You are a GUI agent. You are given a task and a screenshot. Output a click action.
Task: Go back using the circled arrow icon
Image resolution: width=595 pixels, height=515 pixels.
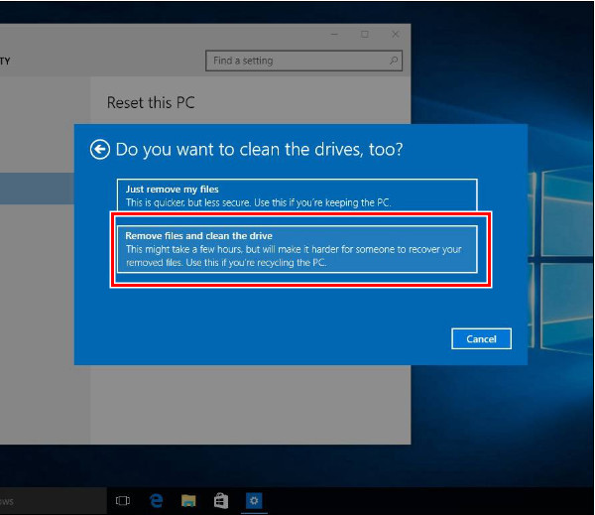click(100, 149)
